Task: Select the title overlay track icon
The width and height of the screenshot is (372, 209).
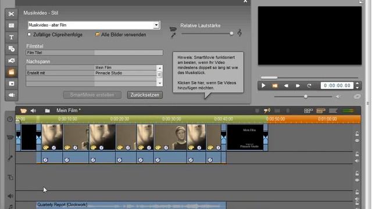Action: 10,177
